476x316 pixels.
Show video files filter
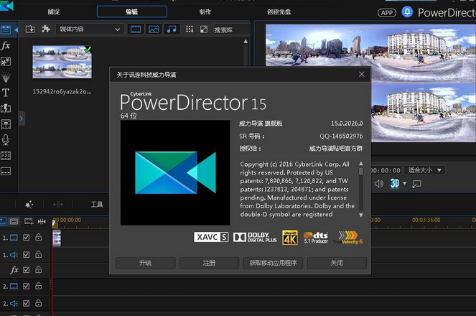(136, 29)
